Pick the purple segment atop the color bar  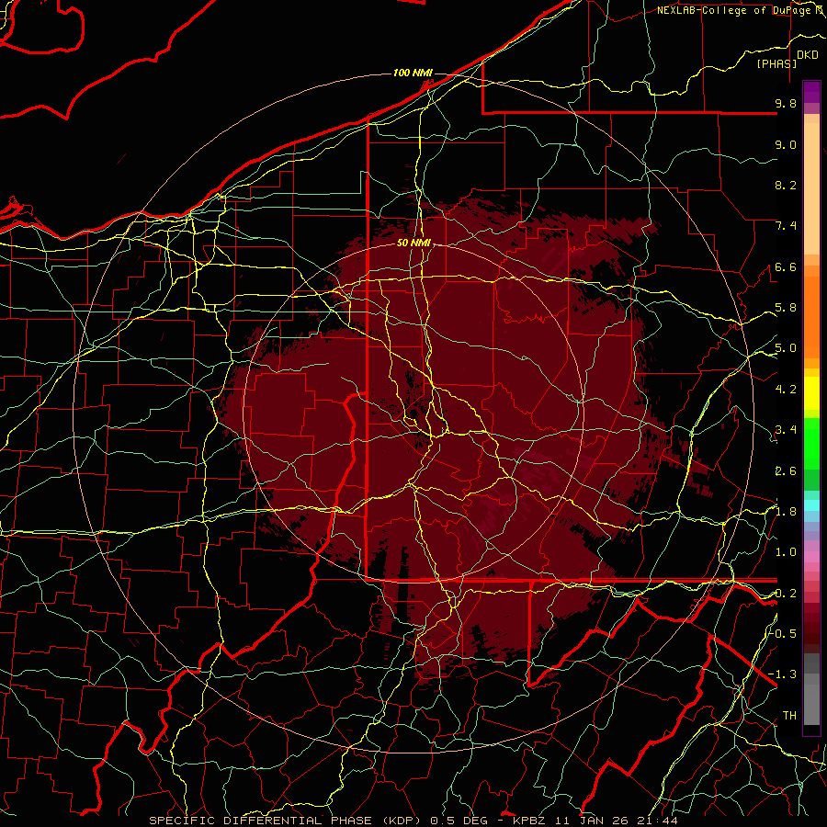coord(811,92)
